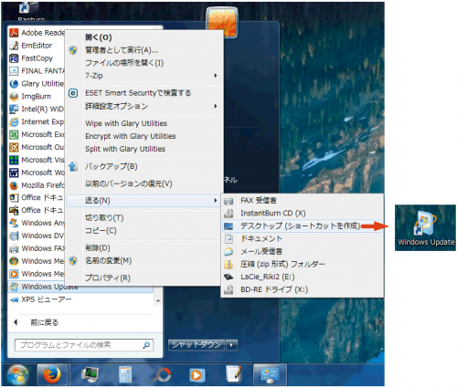Open Glary Utilities from the program list

coord(37,84)
